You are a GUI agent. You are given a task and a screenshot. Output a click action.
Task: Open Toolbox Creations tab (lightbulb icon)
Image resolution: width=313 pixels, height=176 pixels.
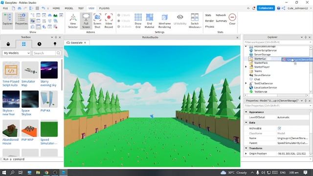point(55,44)
